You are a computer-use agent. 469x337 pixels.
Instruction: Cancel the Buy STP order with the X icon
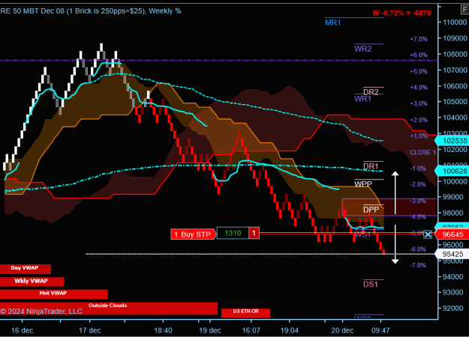coord(428,234)
